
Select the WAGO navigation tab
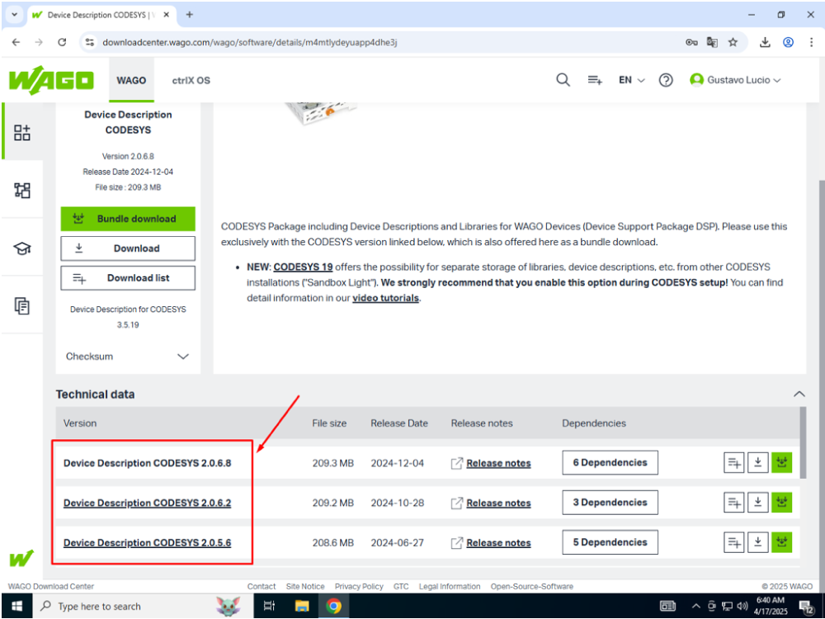pyautogui.click(x=131, y=80)
